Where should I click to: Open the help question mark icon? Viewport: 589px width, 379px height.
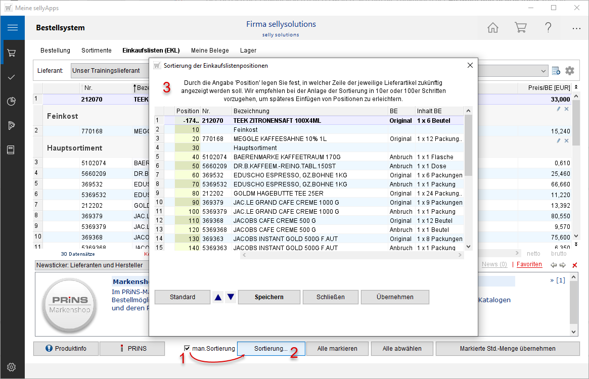(x=548, y=28)
